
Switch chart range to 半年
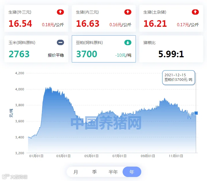(113, 172)
